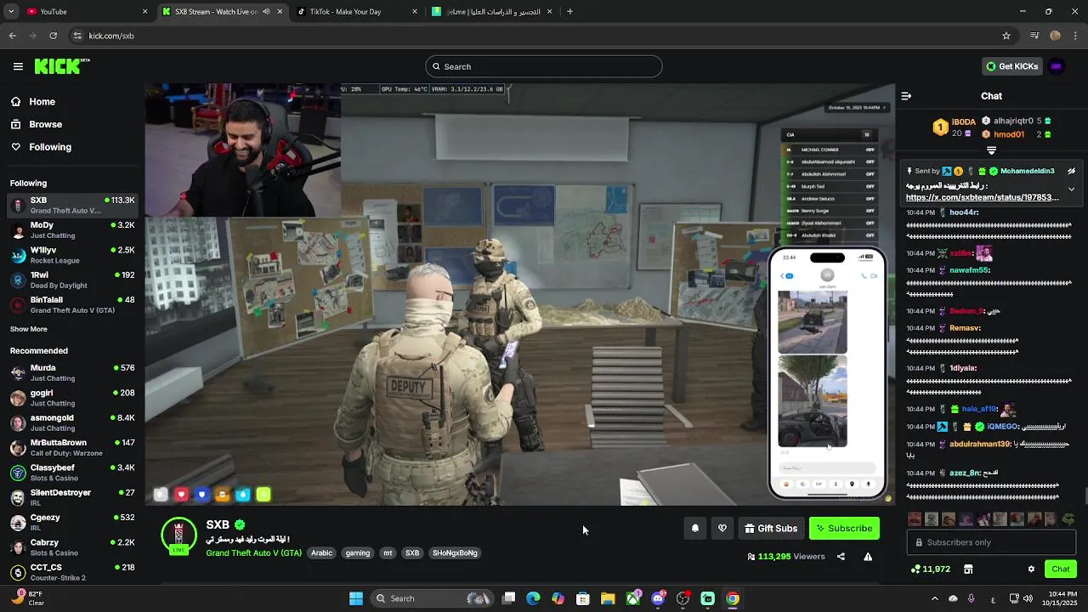Open Chrome three-dot menu
This screenshot has width=1088, height=612.
[1075, 36]
